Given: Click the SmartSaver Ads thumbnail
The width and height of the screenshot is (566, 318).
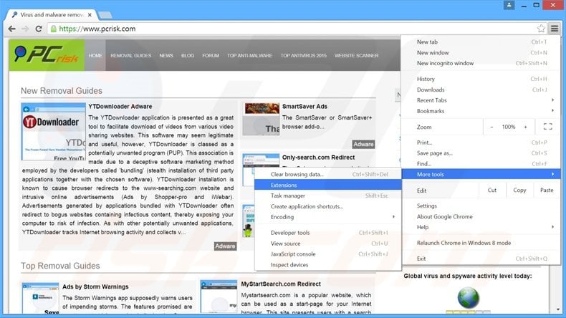Looking at the screenshot, I should click(x=261, y=119).
